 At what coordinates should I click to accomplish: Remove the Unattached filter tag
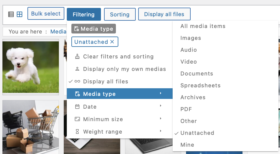pyautogui.click(x=112, y=42)
